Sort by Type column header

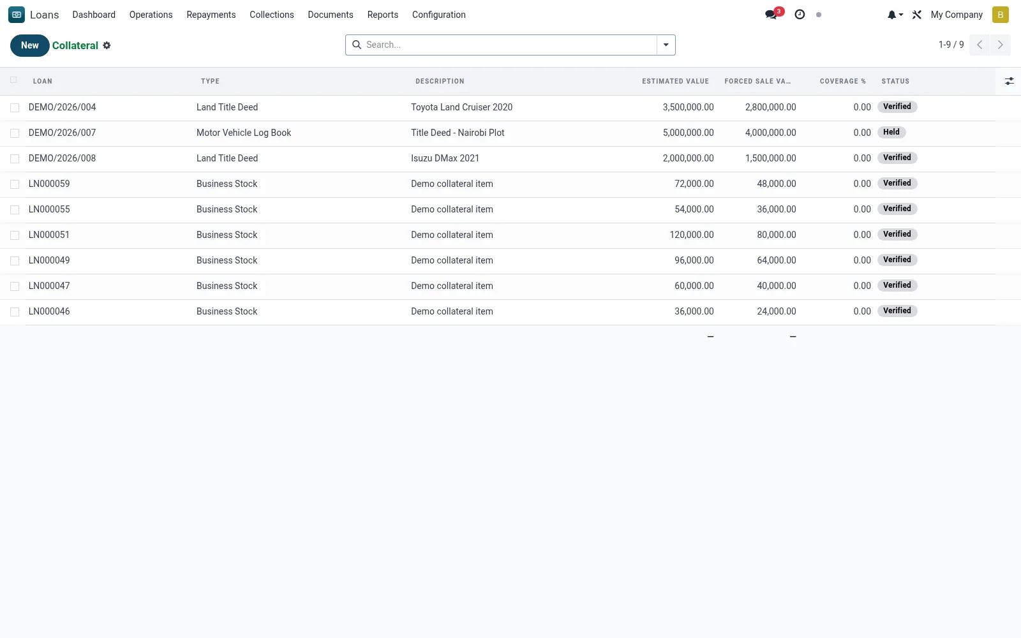[x=210, y=81]
